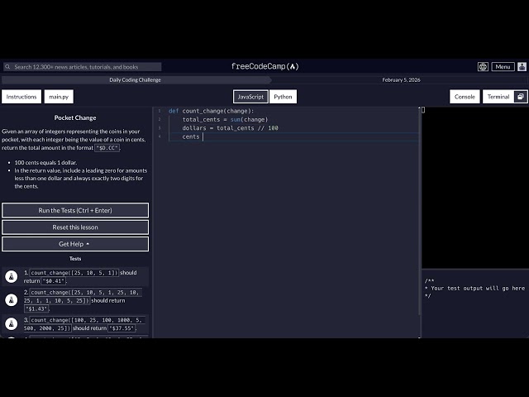Click the Daily Coding Challenge breadcrumb
Viewport: 529px width, 397px height.
click(x=135, y=80)
